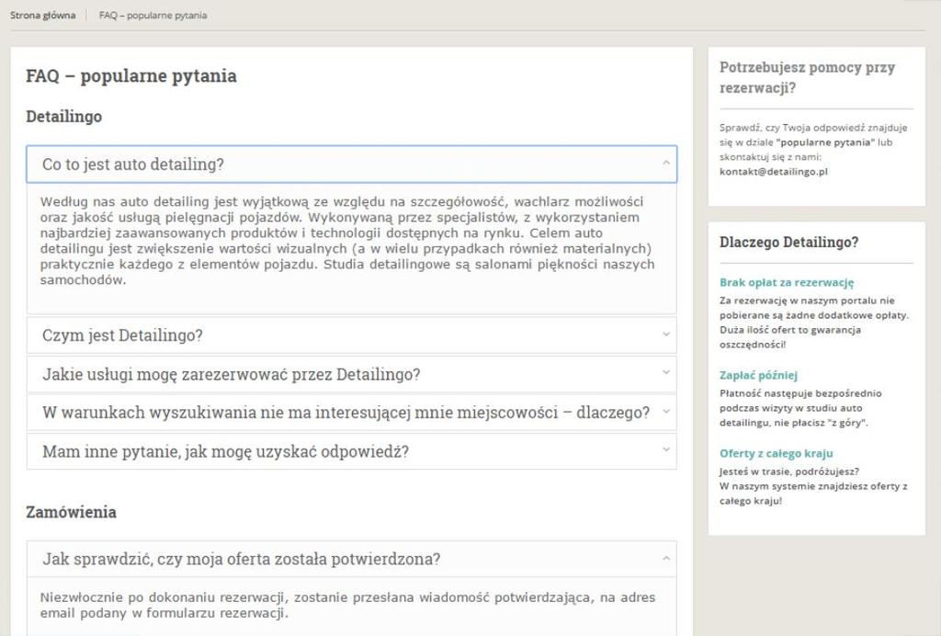Click the bold "popularne pytania" sidebar text
Image resolution: width=941 pixels, height=636 pixels.
click(825, 142)
